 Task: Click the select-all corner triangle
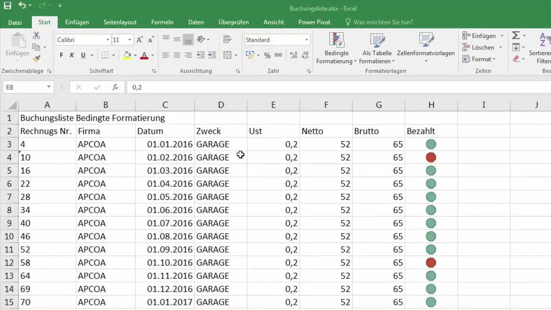point(12,105)
